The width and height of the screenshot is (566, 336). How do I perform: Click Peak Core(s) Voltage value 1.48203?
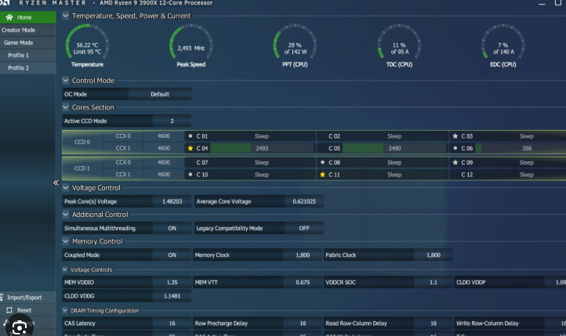coord(172,201)
